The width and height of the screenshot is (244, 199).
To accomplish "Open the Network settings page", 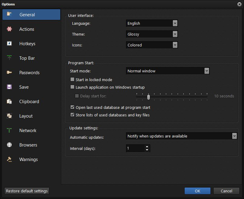I will click(31, 130).
